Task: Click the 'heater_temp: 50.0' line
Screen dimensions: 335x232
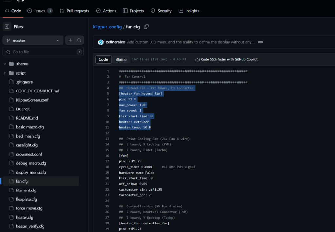Action: click(135, 127)
